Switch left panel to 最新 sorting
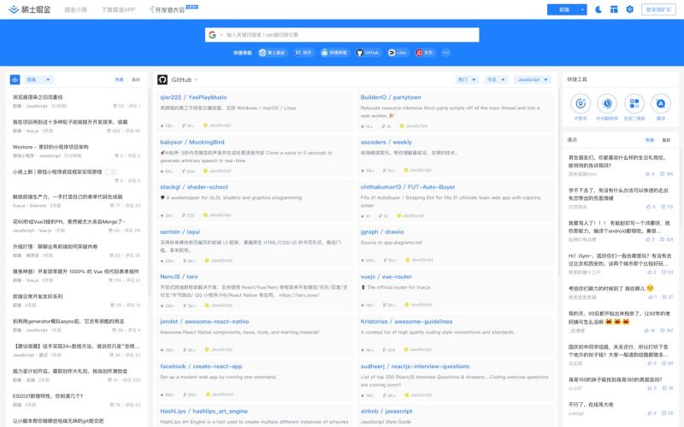 coord(136,79)
